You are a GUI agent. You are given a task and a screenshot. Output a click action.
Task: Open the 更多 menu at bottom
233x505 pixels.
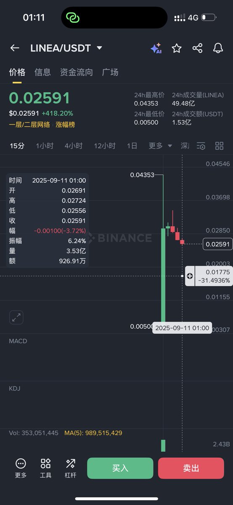(21, 468)
